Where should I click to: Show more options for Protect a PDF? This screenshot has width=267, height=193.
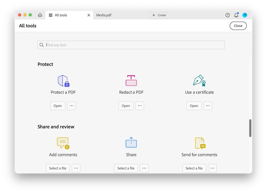click(71, 106)
